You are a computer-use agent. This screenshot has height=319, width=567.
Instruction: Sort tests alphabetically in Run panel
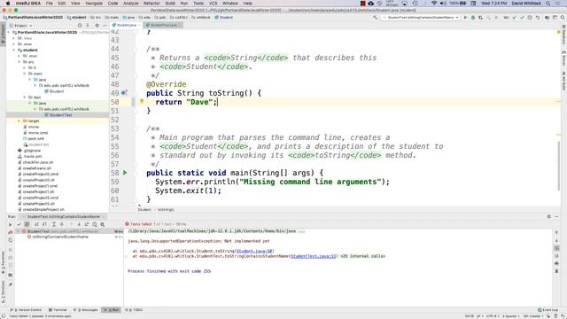click(36, 224)
